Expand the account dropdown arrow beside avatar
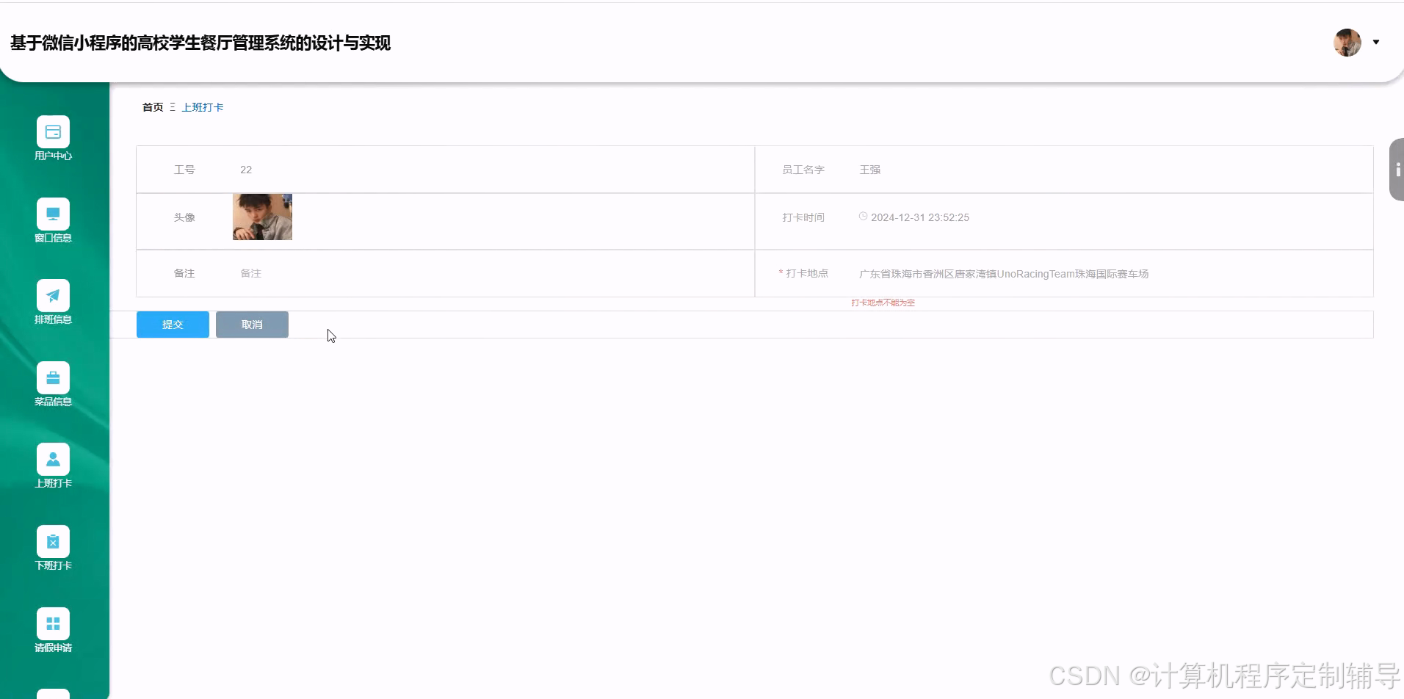The width and height of the screenshot is (1404, 699). coord(1376,43)
